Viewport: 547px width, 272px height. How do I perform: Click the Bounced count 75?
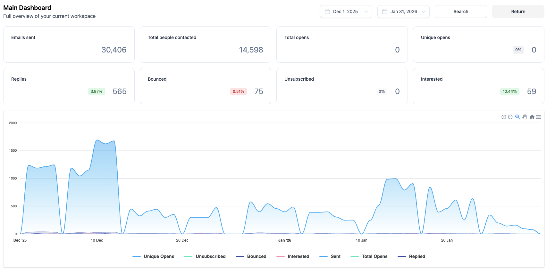point(259,92)
